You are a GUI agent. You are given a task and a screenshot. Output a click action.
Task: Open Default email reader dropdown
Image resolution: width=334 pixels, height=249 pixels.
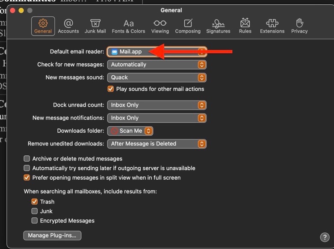[157, 52]
